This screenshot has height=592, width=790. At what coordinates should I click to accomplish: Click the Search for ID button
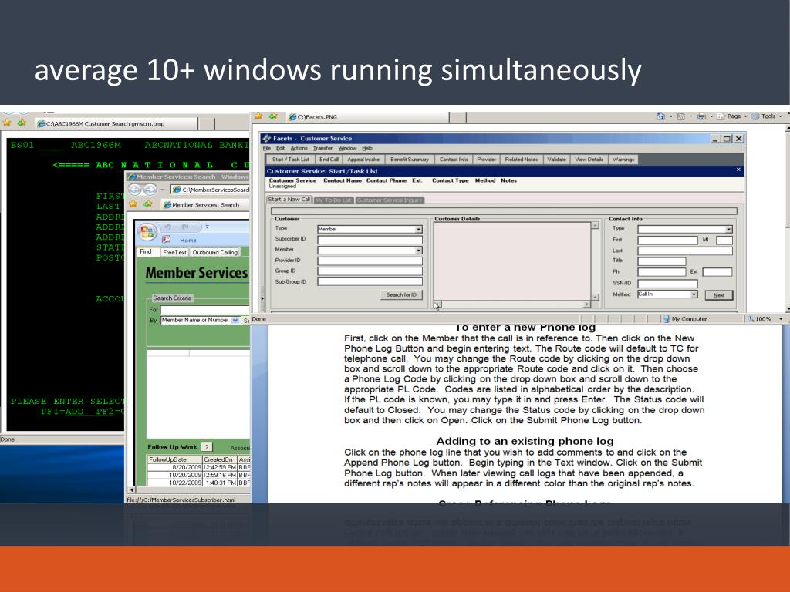pos(401,295)
